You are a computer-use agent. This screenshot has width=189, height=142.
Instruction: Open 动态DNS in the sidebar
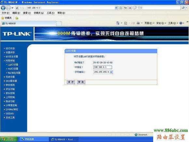[x=10, y=114]
